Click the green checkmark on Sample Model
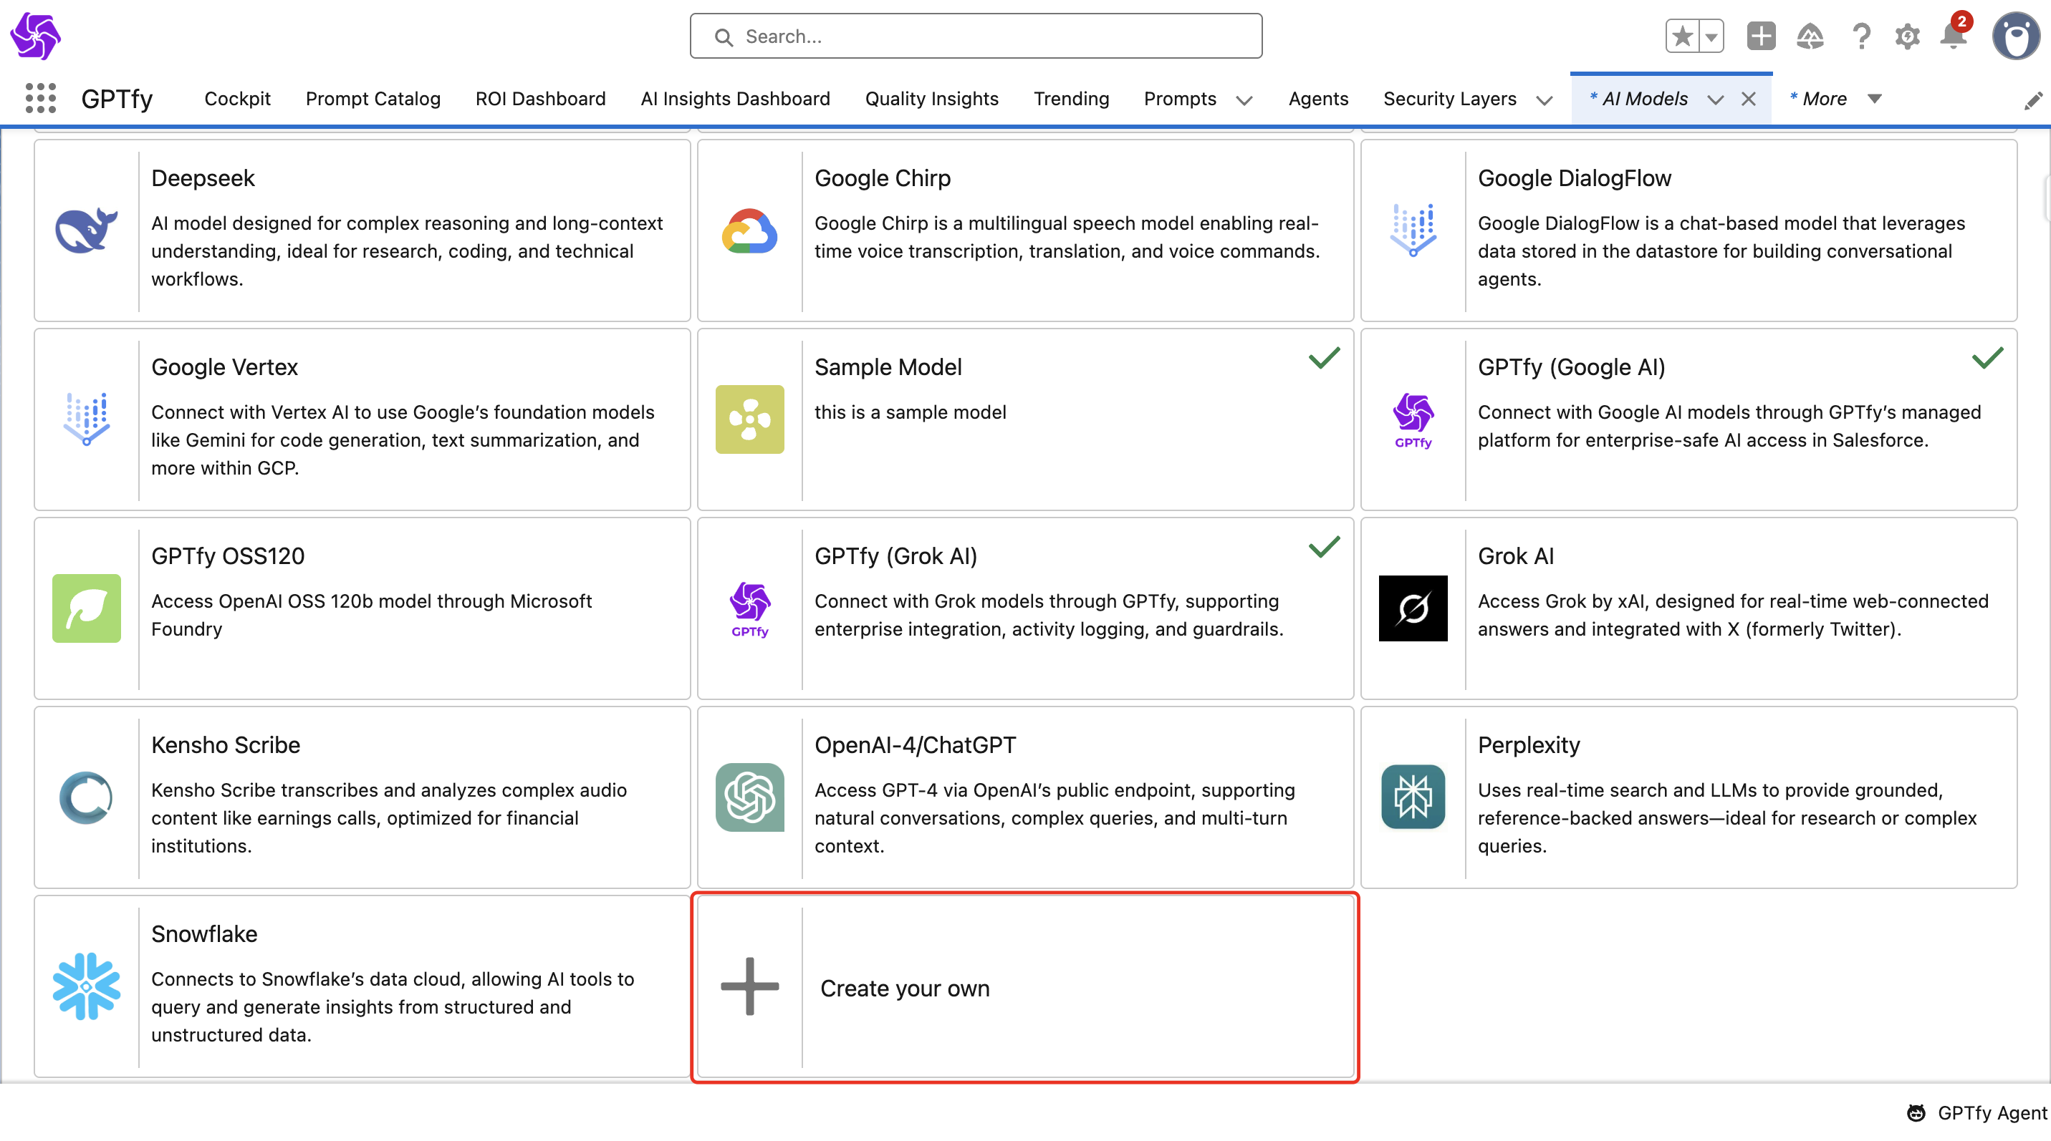Image resolution: width=2051 pixels, height=1141 pixels. 1324,358
